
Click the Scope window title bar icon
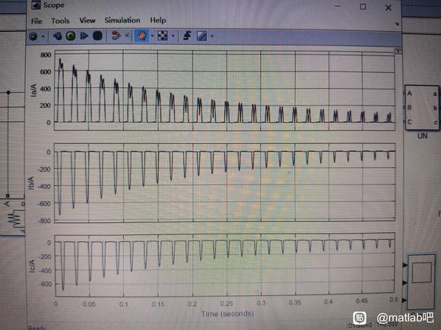36,5
